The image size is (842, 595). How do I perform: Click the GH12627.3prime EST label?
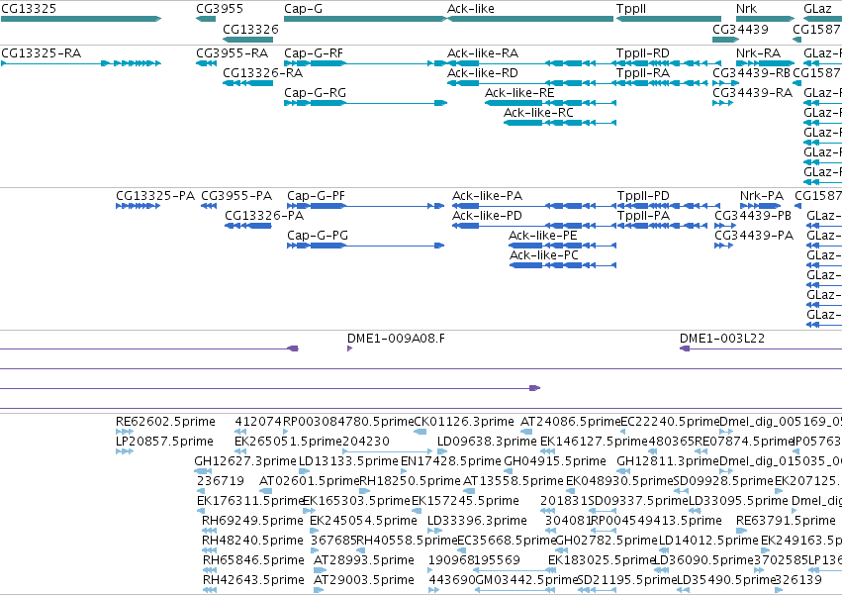click(244, 461)
